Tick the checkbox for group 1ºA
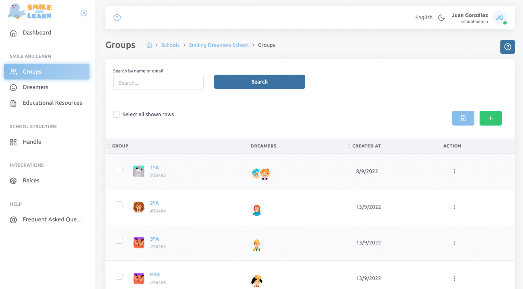The image size is (523, 289). pyautogui.click(x=119, y=169)
